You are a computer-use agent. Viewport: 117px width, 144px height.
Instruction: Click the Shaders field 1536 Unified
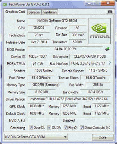[x=44, y=70]
